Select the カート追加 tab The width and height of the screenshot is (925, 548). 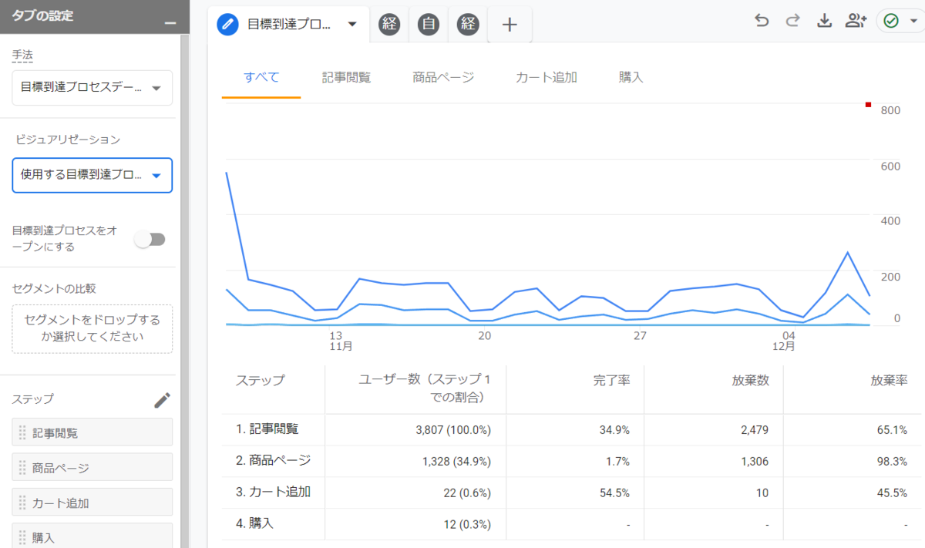pyautogui.click(x=546, y=77)
